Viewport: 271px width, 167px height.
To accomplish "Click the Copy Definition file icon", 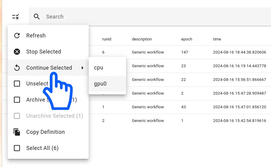I will (17, 132).
